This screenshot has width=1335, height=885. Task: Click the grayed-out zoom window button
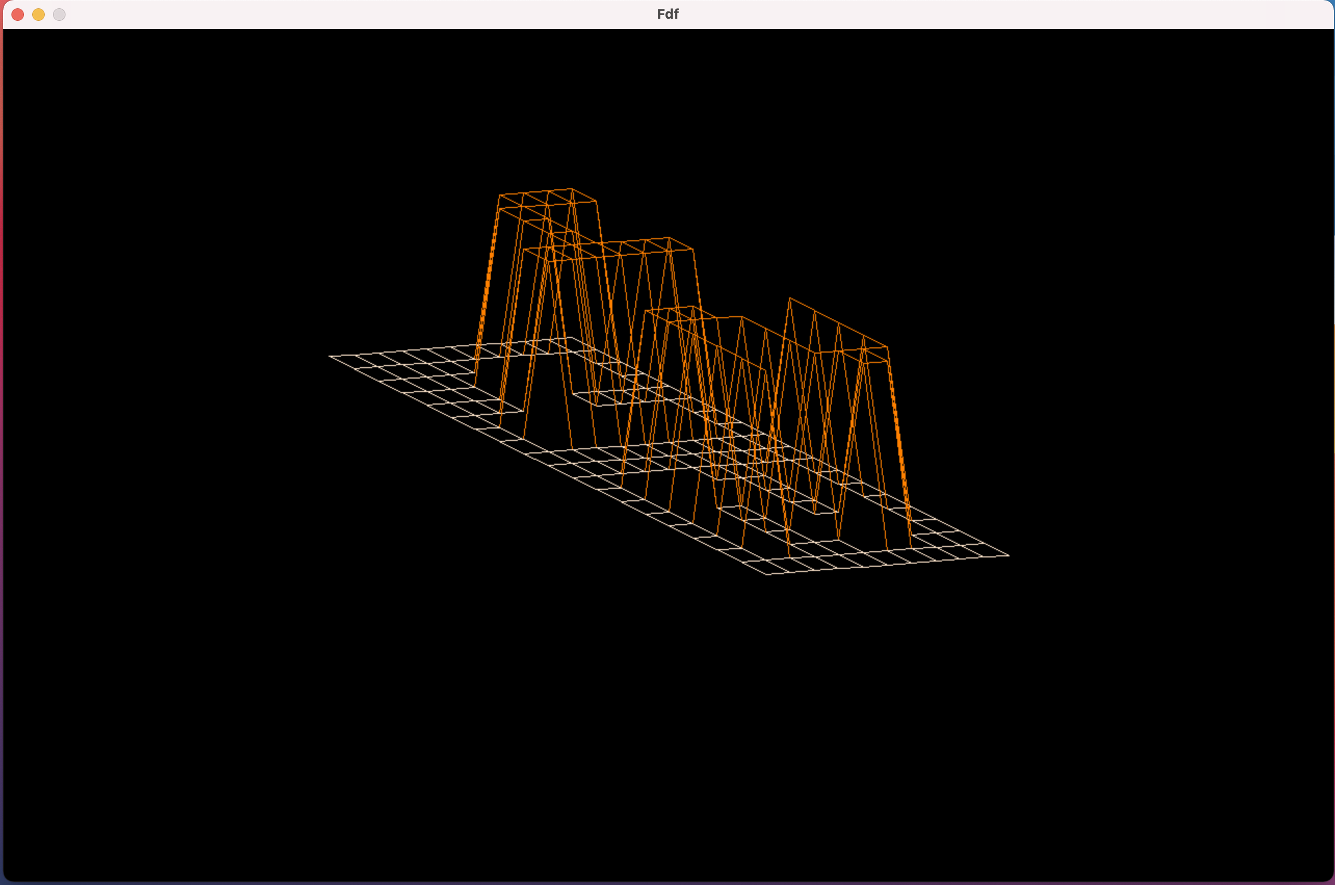[59, 15]
